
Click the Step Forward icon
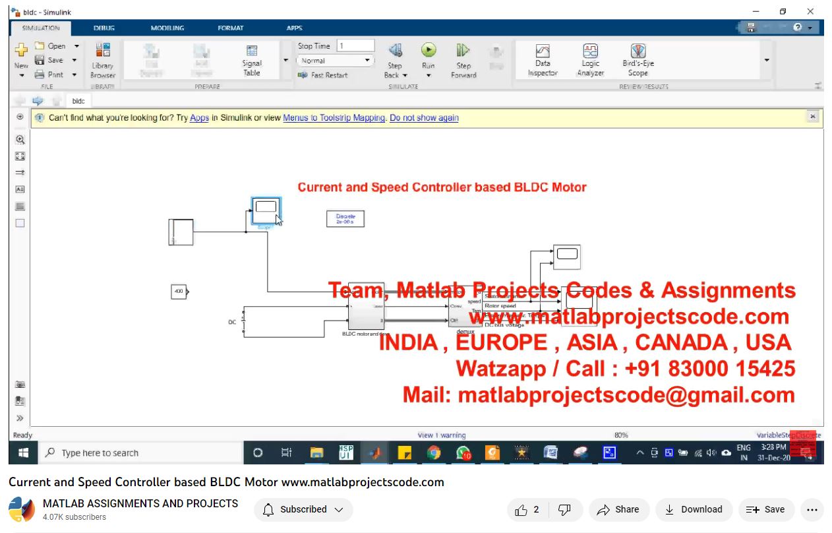[x=463, y=51]
